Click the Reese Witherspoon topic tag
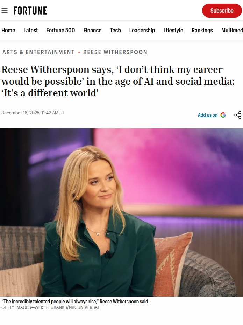The width and height of the screenshot is (243, 325). point(115,52)
